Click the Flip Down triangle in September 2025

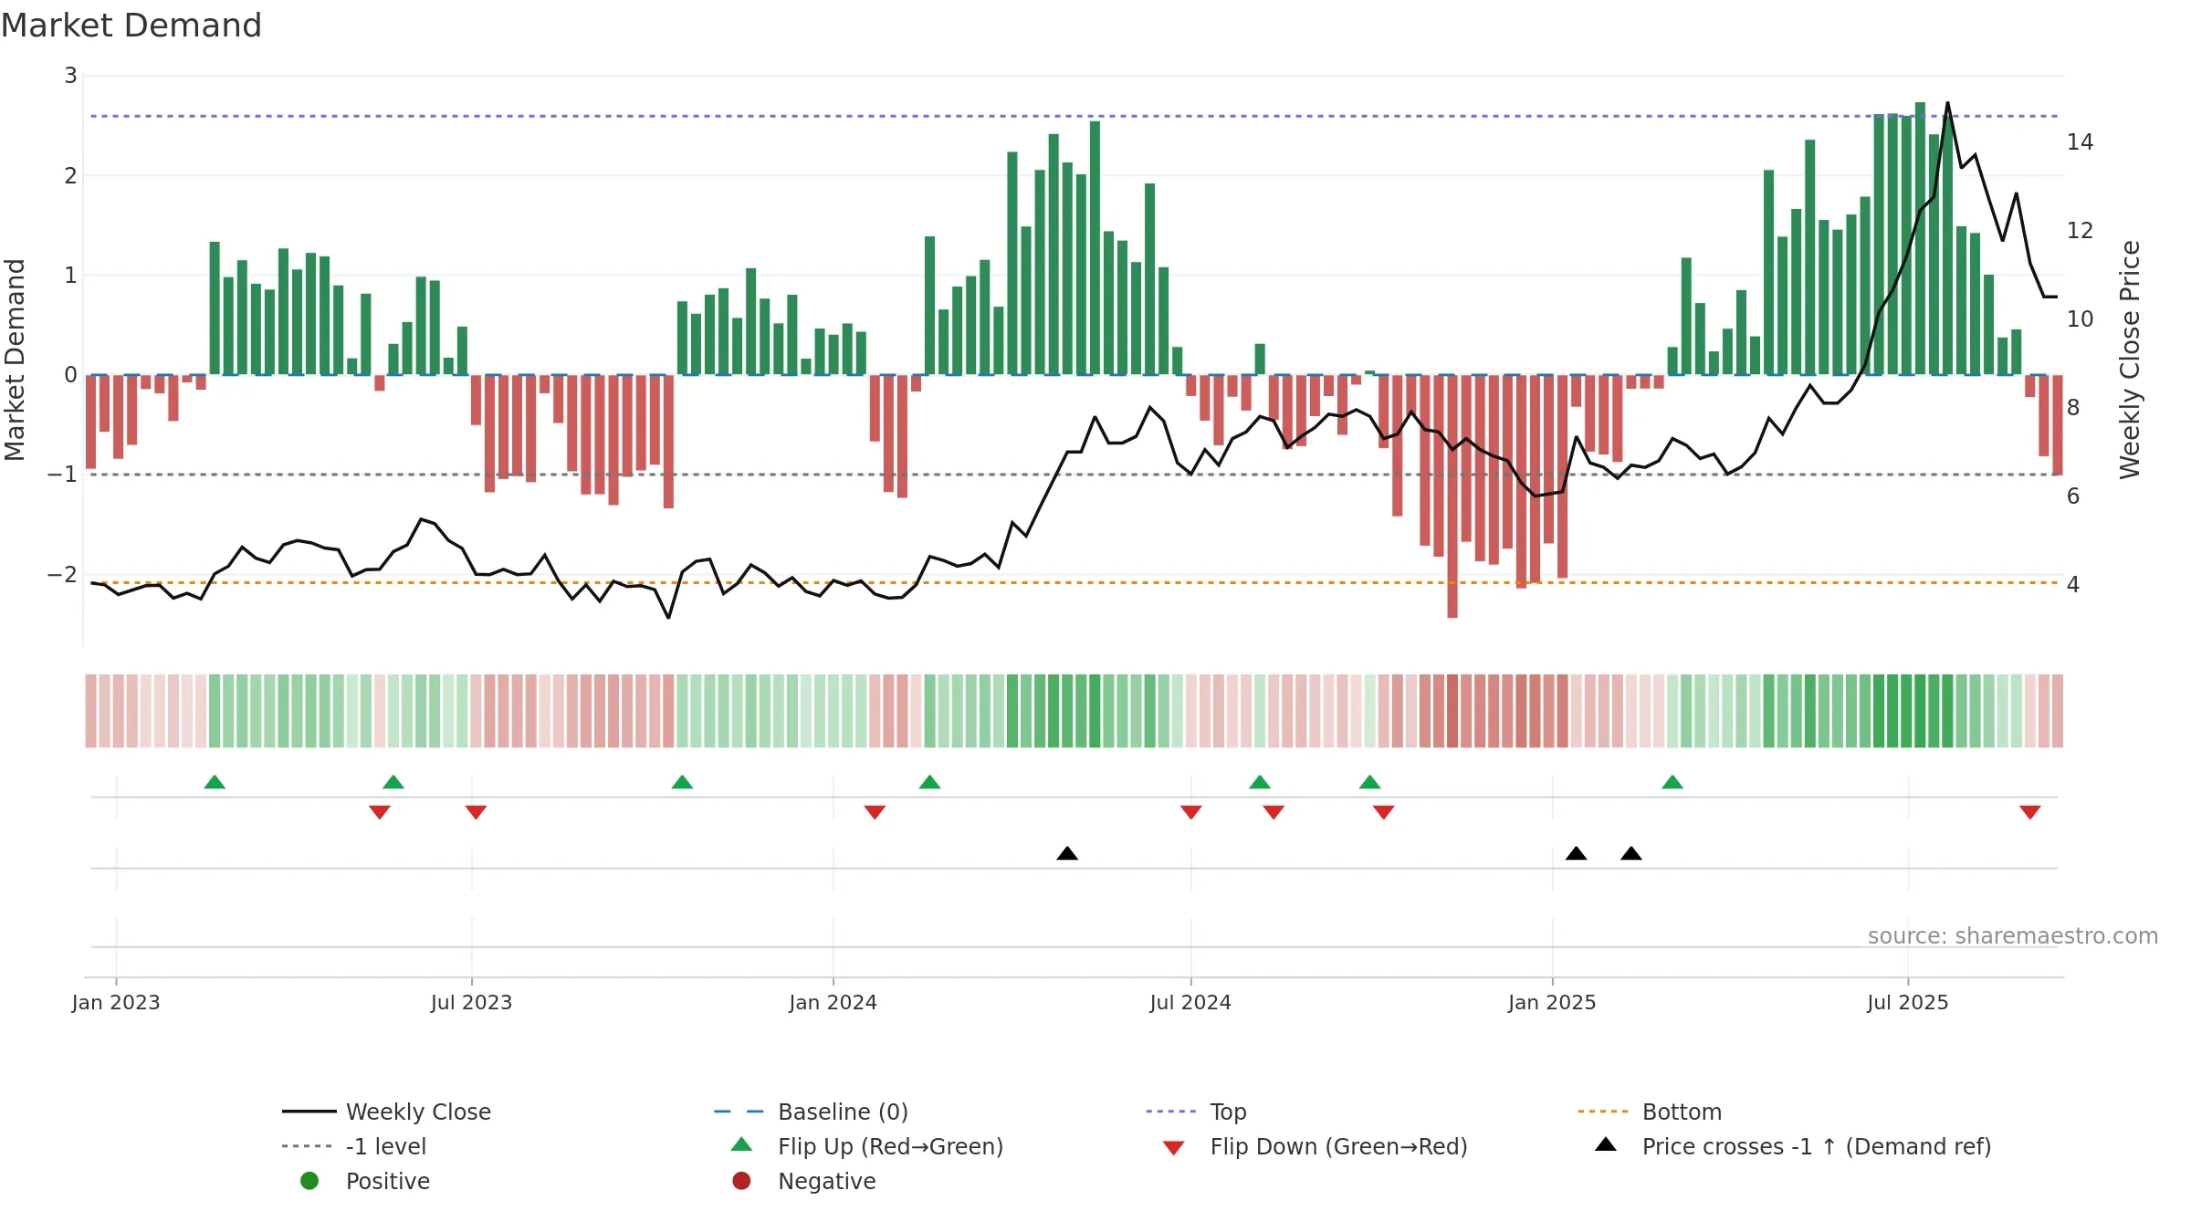tap(2030, 812)
